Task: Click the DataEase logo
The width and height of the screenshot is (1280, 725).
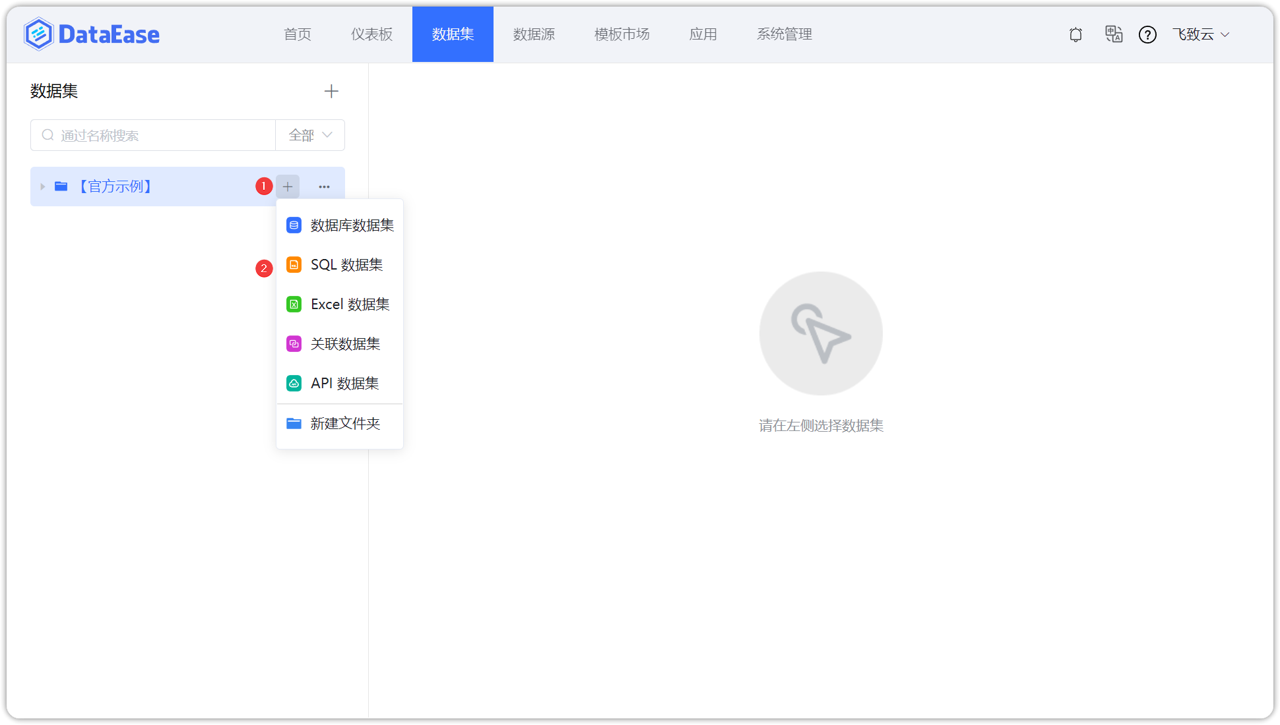Action: (x=92, y=34)
